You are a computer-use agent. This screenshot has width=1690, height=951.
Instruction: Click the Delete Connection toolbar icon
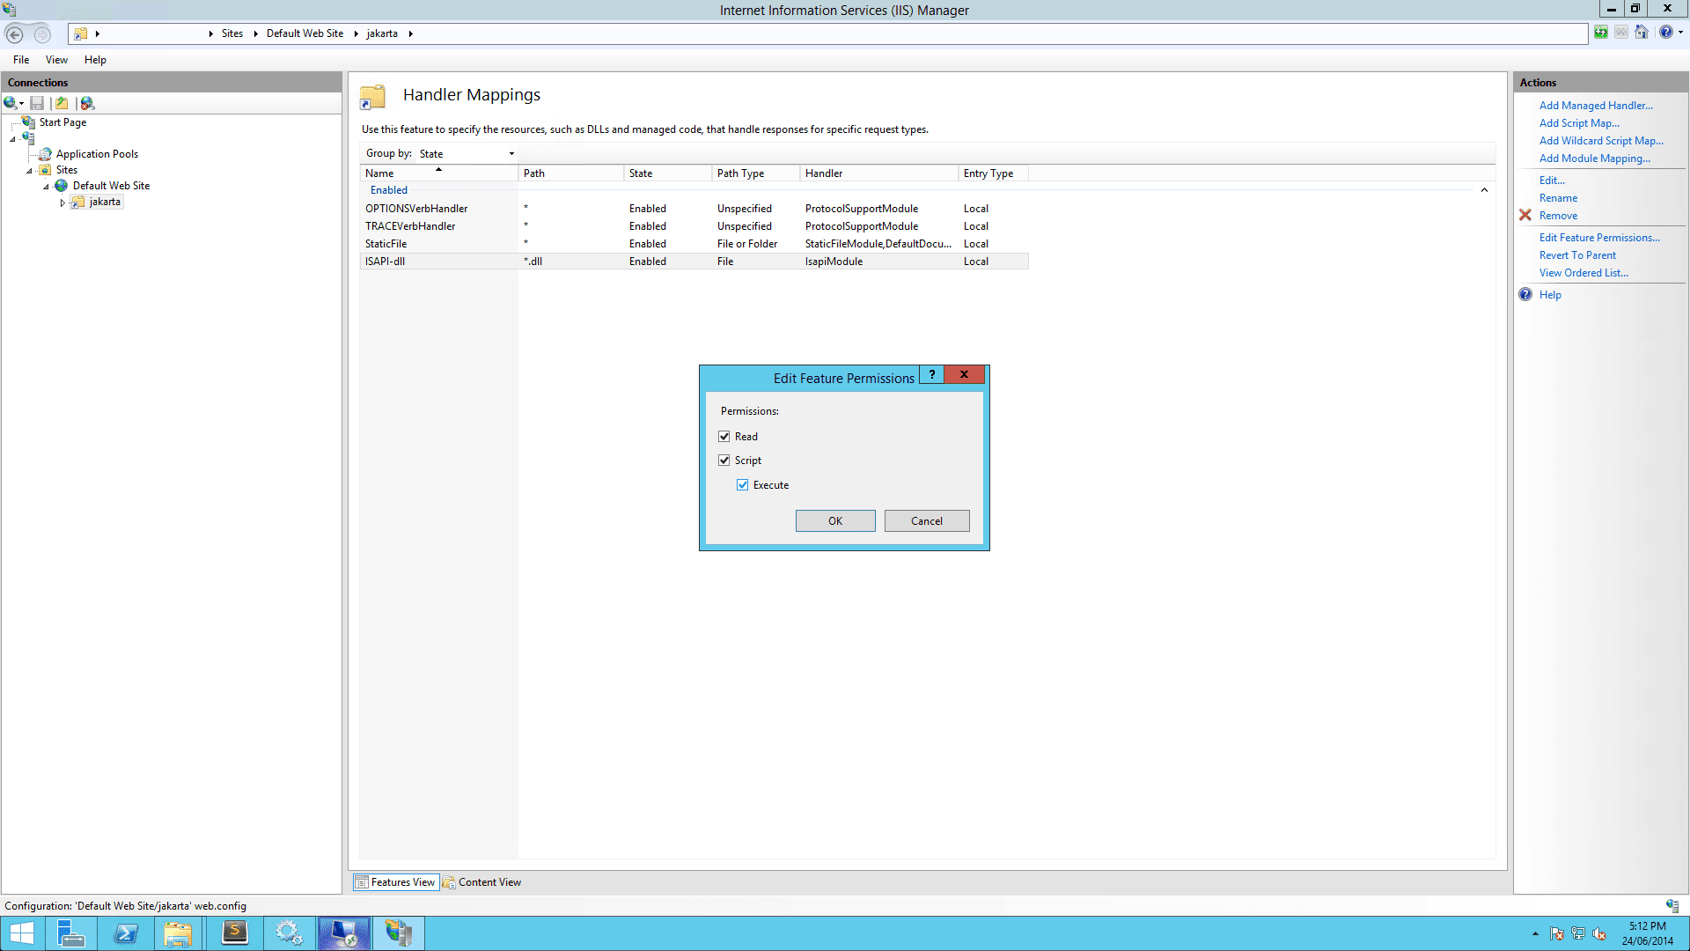coord(87,103)
